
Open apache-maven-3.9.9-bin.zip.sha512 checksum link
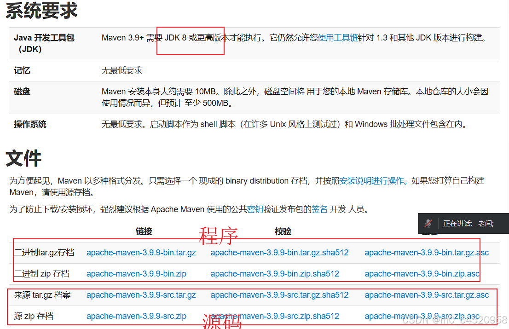[x=275, y=274]
